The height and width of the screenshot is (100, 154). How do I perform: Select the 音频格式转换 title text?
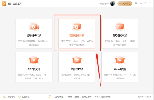click(77, 36)
